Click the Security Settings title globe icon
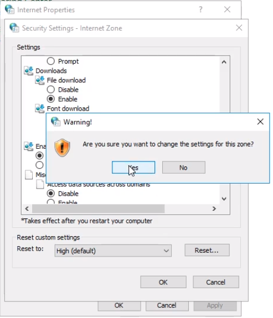Viewport: 273px width, 318px height. pos(14,28)
